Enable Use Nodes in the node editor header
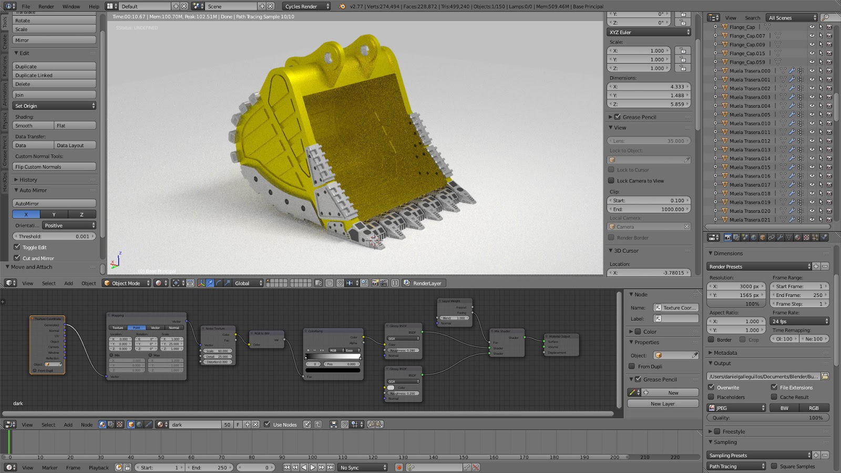Screen dimensions: 841x473 pyautogui.click(x=267, y=425)
